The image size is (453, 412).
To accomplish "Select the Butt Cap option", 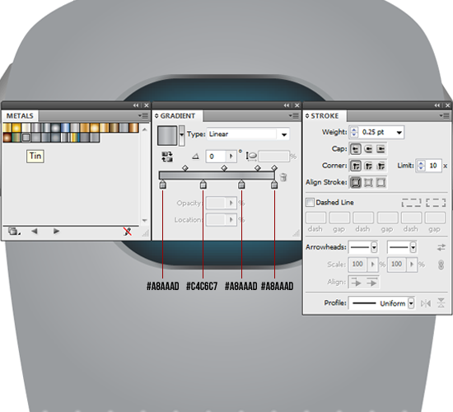I will [x=356, y=149].
